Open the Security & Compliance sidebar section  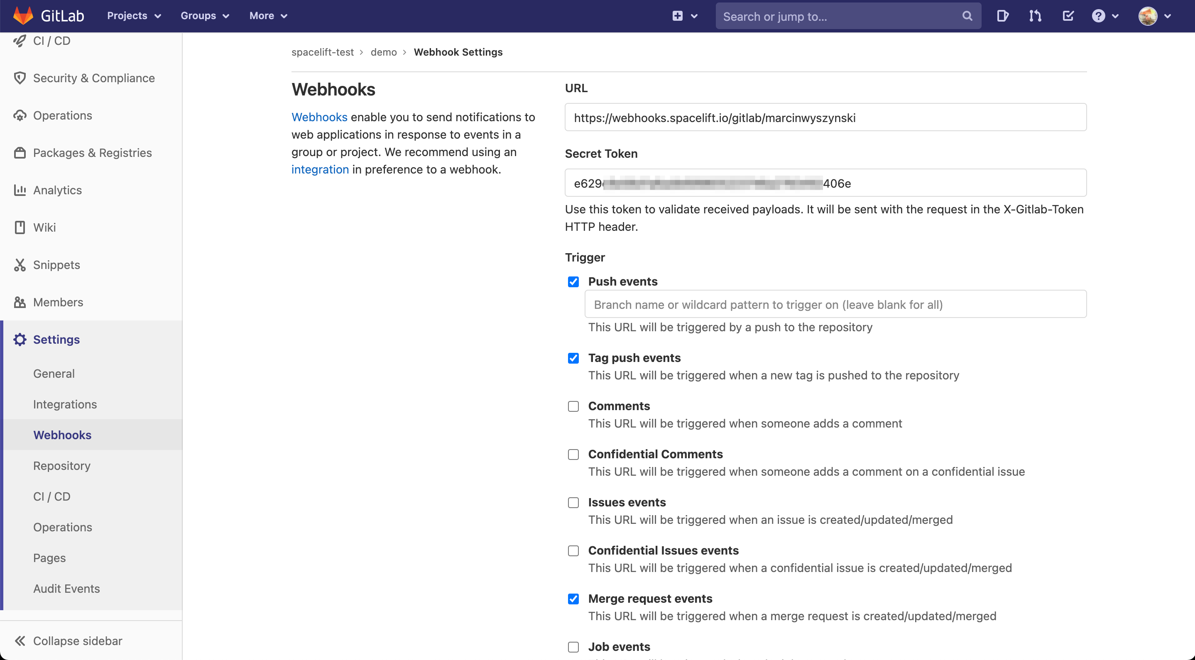[x=94, y=78]
